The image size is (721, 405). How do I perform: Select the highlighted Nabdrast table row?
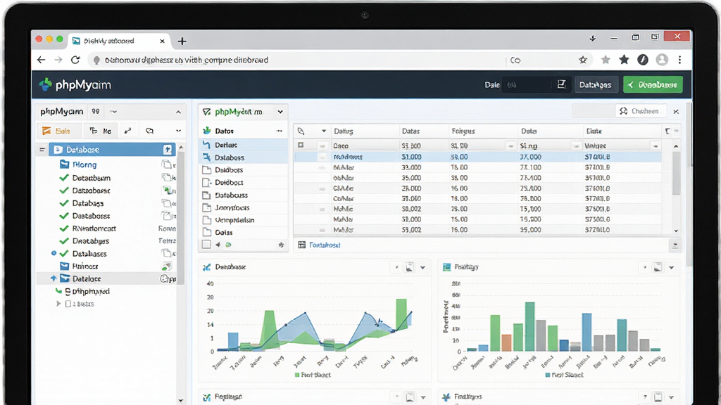478,157
